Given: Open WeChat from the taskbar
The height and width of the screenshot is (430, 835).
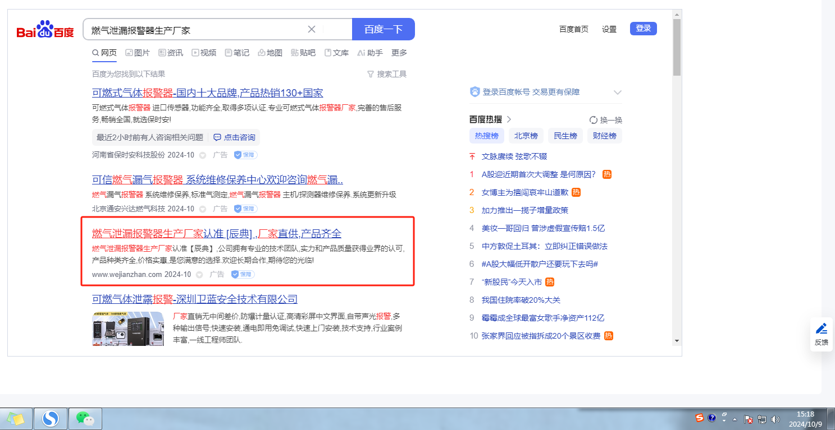Looking at the screenshot, I should pyautogui.click(x=85, y=418).
